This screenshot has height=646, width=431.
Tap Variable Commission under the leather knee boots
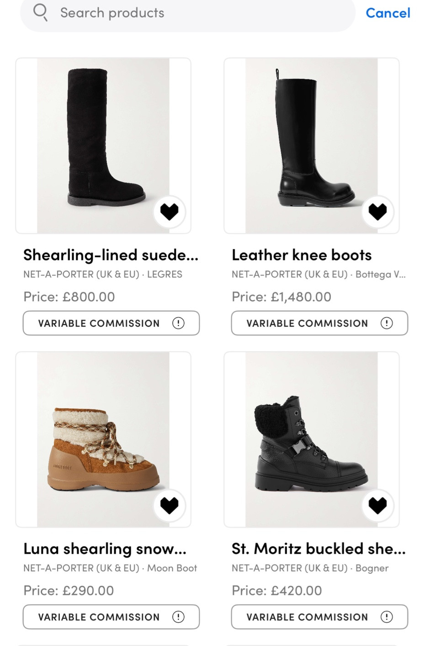click(319, 323)
